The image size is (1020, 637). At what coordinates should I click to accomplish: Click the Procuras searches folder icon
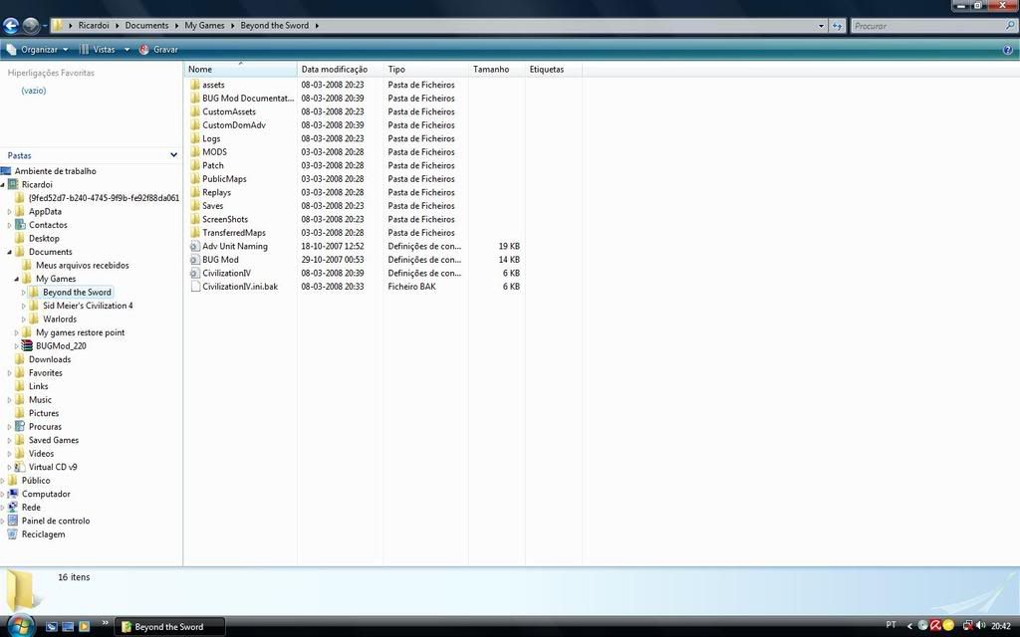pos(20,426)
